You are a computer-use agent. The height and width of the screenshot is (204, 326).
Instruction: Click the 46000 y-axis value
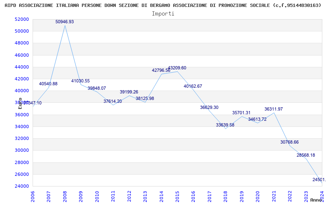click(x=22, y=55)
